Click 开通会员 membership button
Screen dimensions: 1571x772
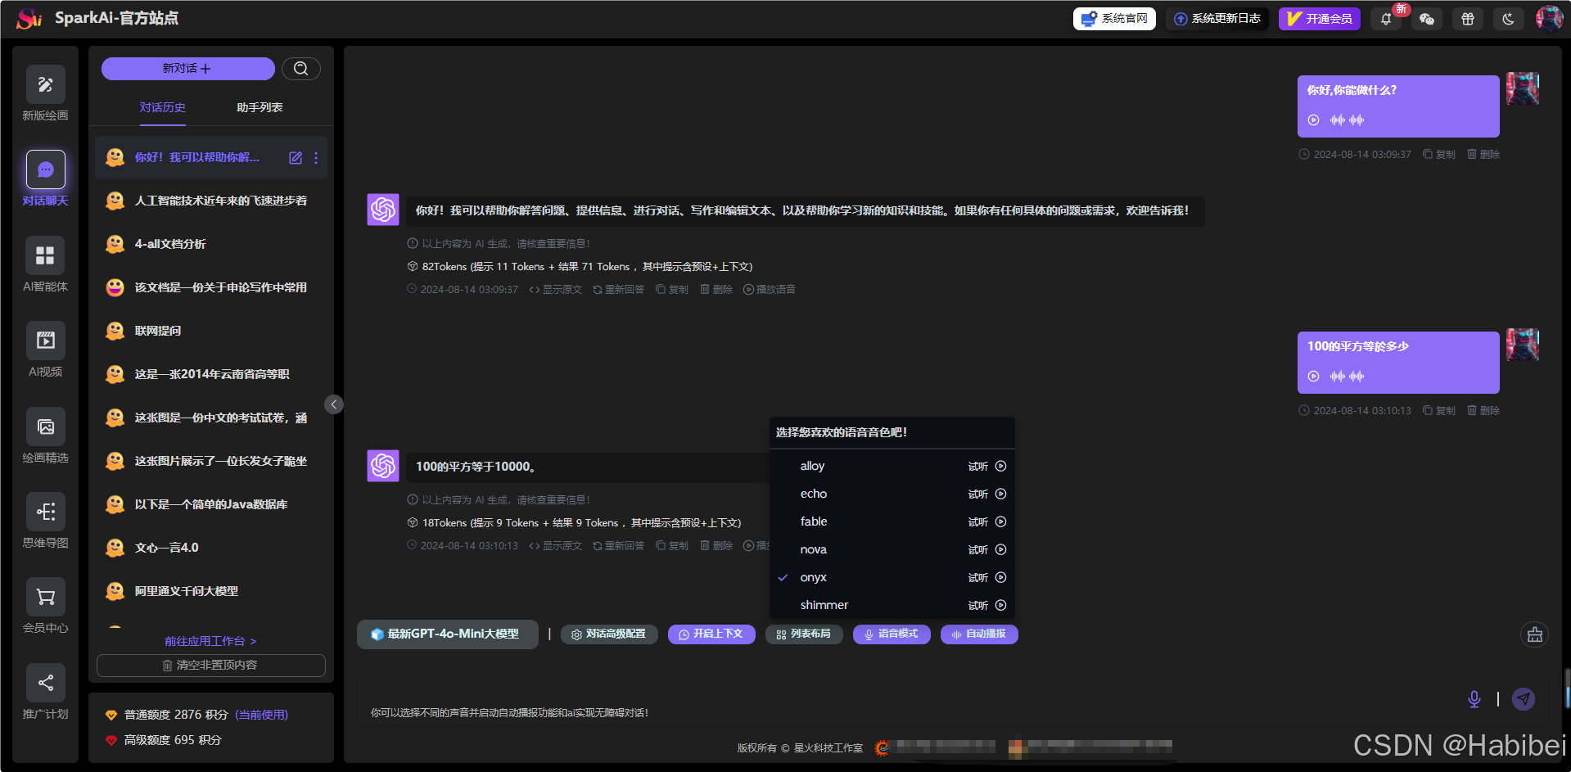coord(1320,19)
